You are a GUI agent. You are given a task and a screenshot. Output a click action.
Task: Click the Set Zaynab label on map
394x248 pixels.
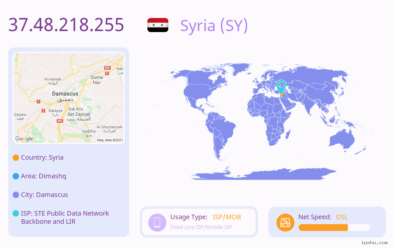(79, 114)
